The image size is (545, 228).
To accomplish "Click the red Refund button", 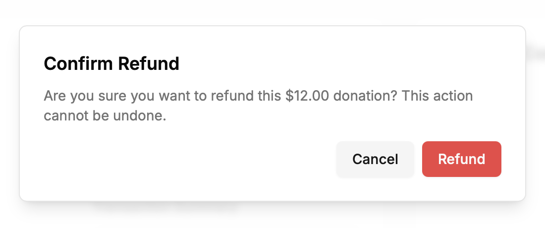I will 461,159.
